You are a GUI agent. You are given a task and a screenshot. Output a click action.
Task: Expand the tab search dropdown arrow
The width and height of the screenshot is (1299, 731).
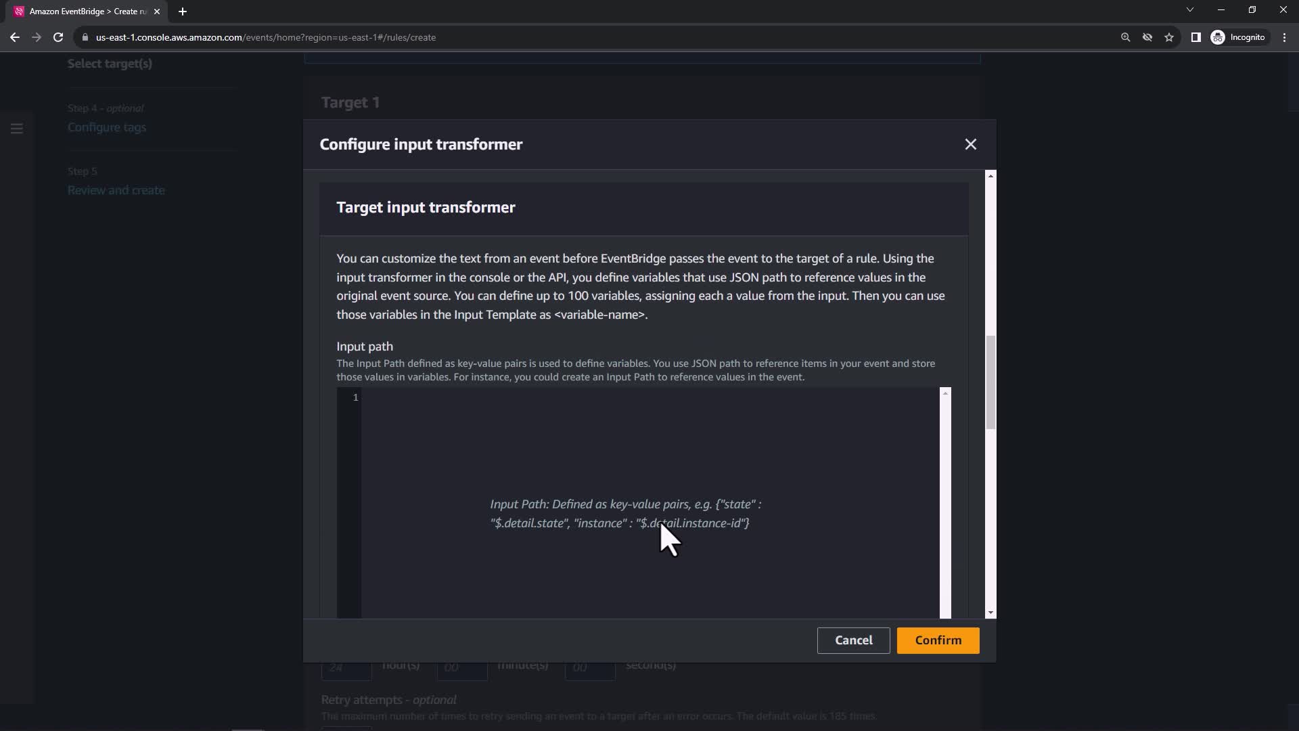click(x=1189, y=9)
